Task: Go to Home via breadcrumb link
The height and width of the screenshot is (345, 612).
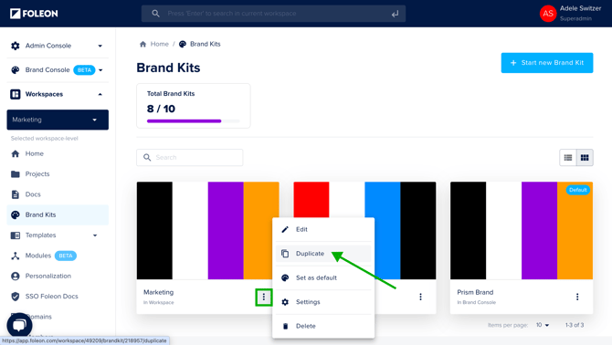Action: (159, 44)
